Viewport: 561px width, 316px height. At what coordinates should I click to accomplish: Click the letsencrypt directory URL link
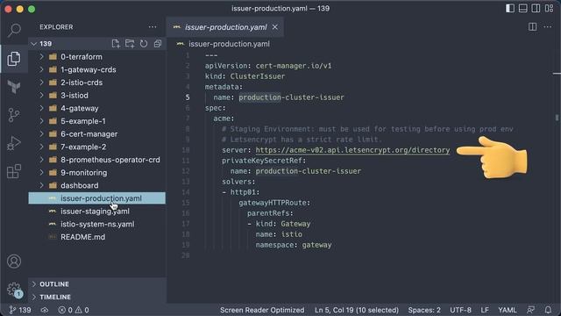352,150
